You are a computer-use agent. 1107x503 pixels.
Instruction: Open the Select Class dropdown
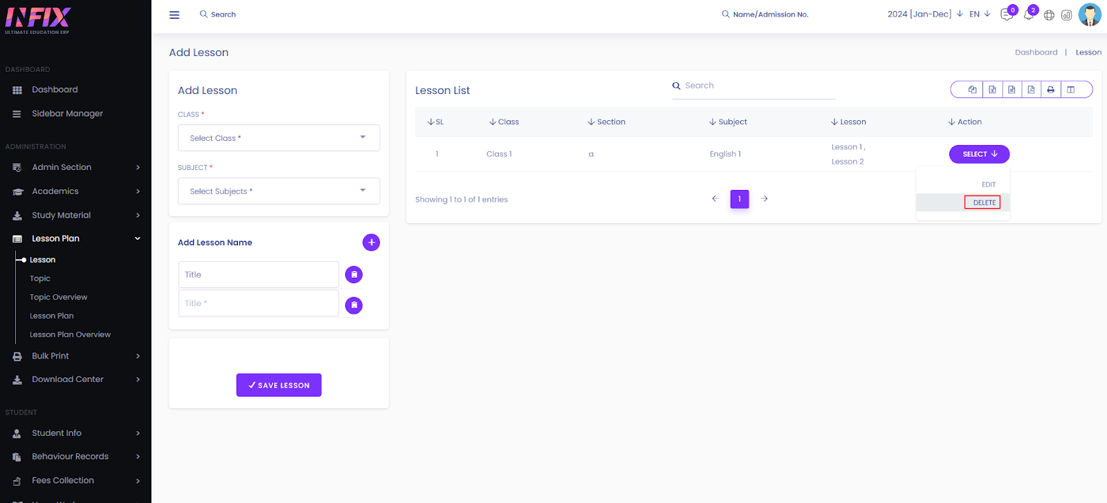tap(279, 138)
